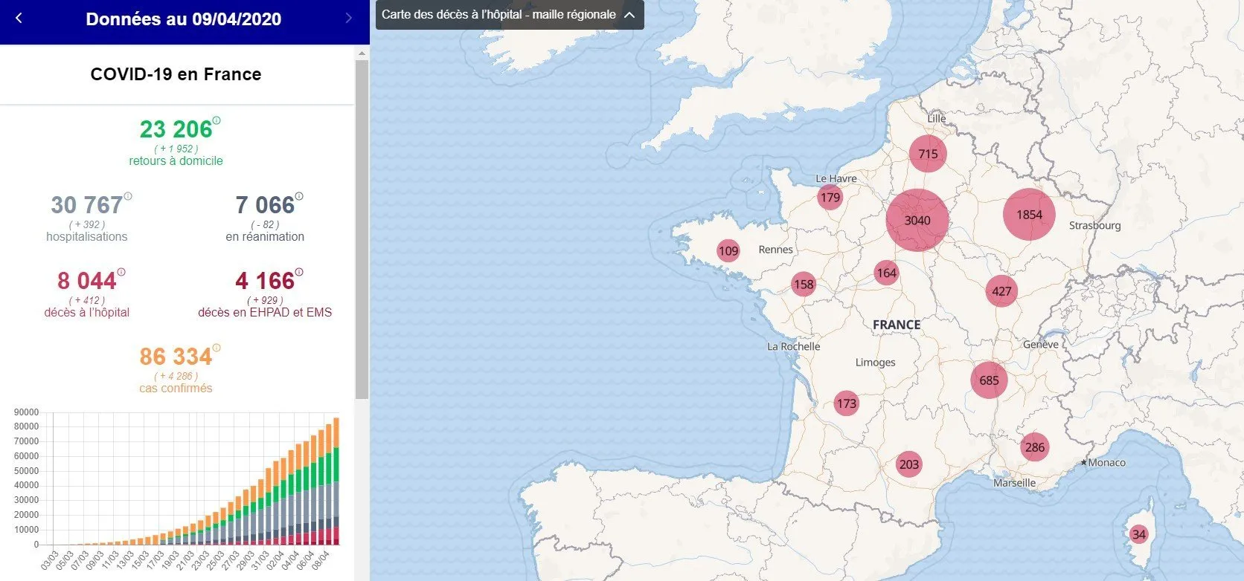Viewport: 1244px width, 581px height.
Task: Collapse the map selector chevron
Action: 629,15
